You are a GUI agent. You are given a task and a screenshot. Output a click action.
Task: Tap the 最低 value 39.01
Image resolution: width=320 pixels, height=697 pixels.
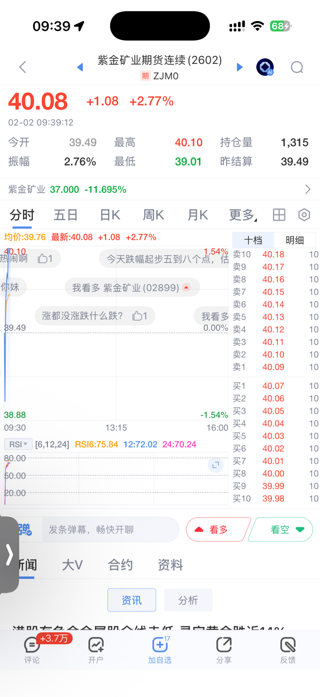(188, 162)
